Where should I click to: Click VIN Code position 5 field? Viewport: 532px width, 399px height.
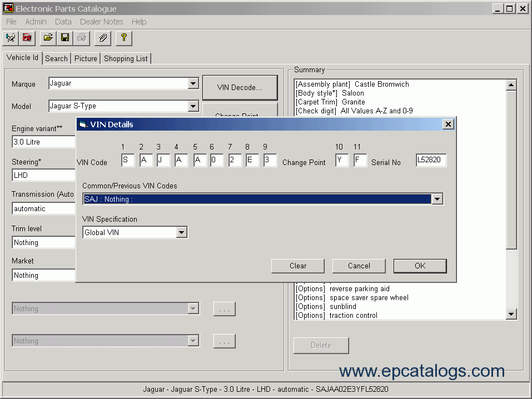point(200,160)
